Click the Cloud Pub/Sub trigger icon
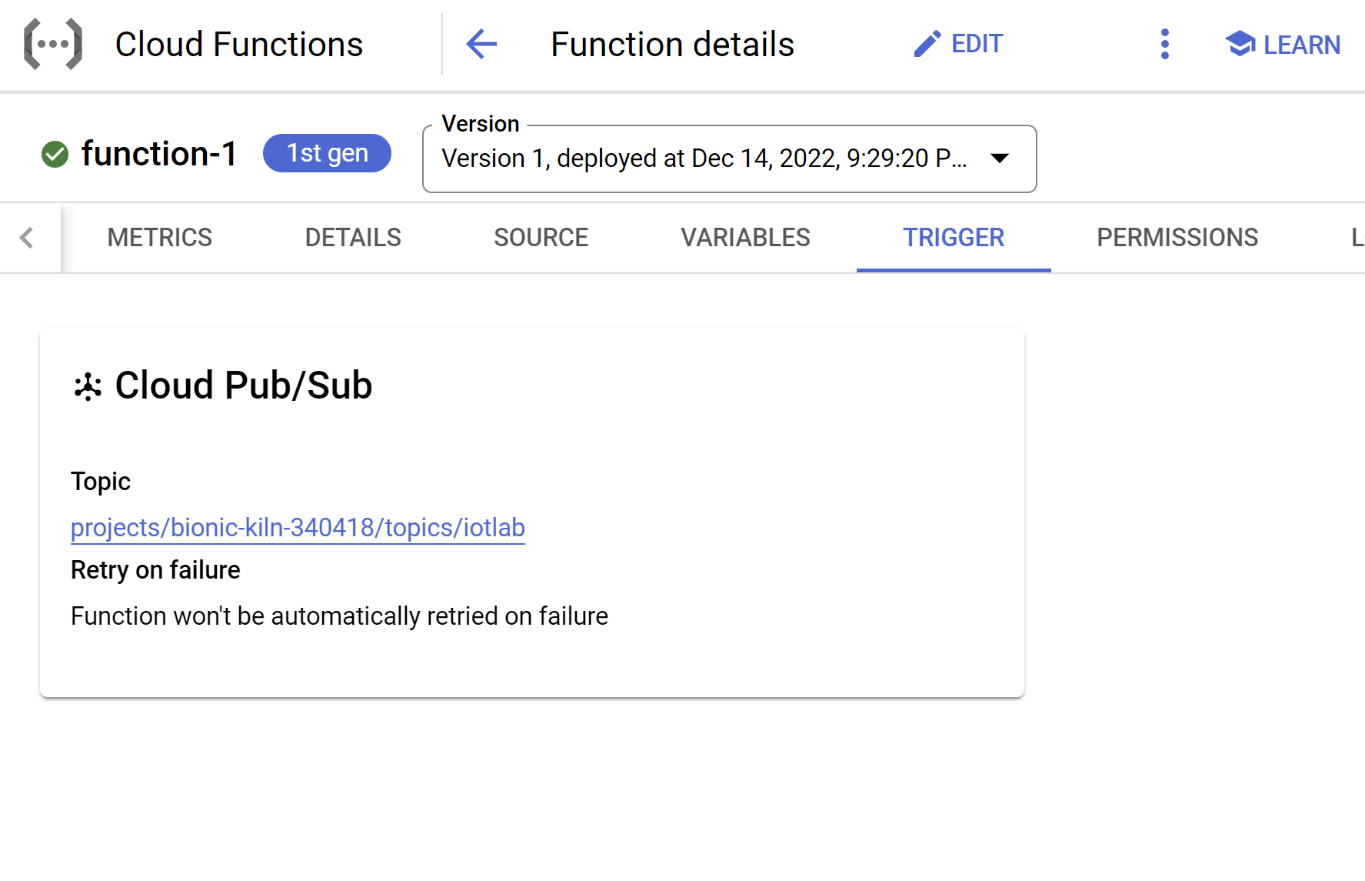 [x=87, y=386]
